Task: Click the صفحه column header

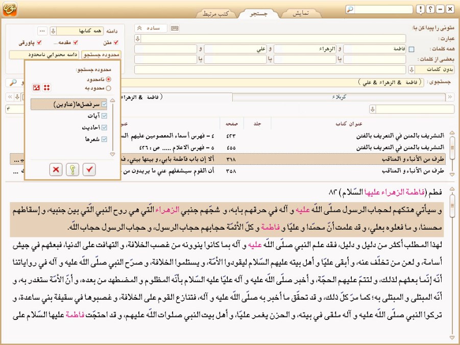Action: click(x=231, y=124)
